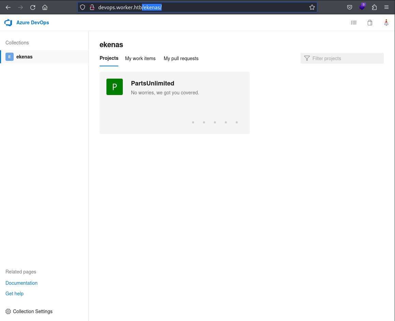Click the browser address bar URL
This screenshot has height=321, width=395.
pyautogui.click(x=197, y=7)
